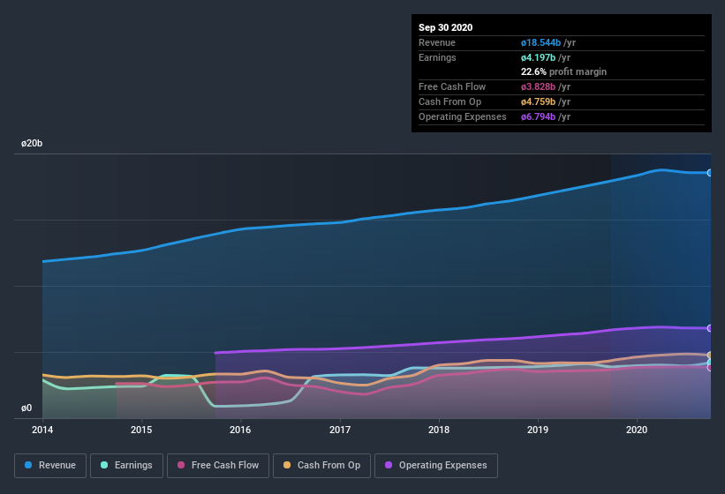Click the Cash From Op row label in tooltip
Viewport: 725px width, 494px height.
pos(449,101)
